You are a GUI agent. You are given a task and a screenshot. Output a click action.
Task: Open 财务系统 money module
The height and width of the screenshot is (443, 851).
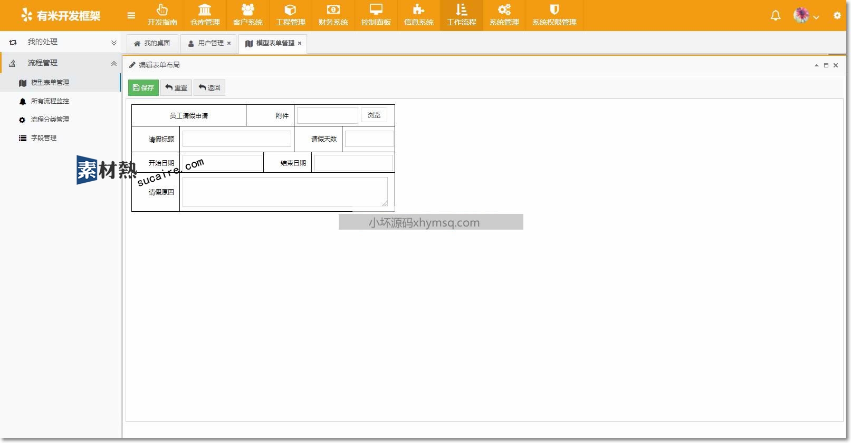point(333,15)
